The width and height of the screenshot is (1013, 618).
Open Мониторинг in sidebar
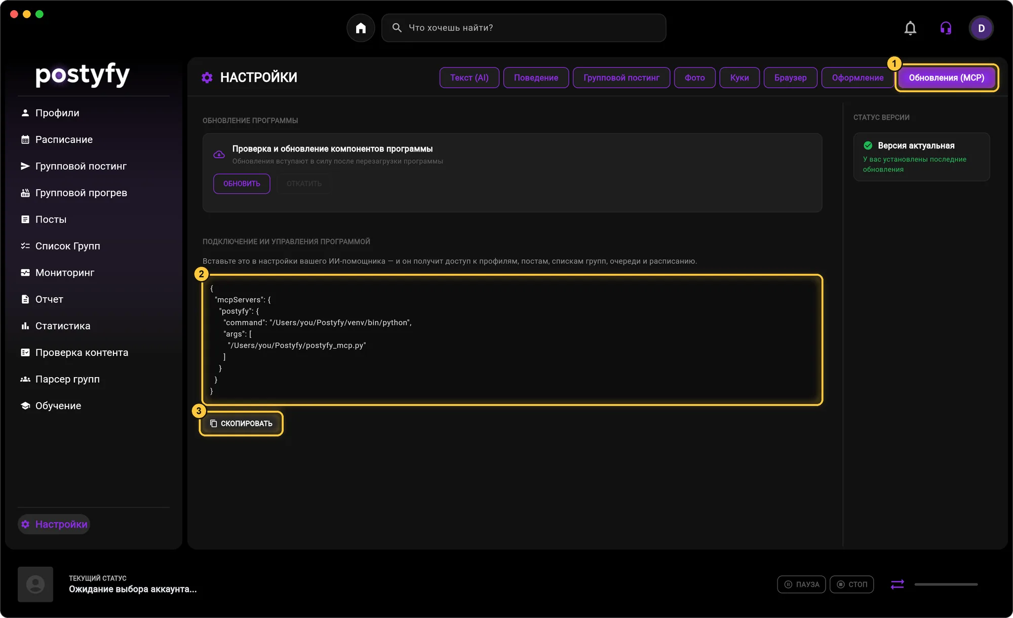[57, 273]
